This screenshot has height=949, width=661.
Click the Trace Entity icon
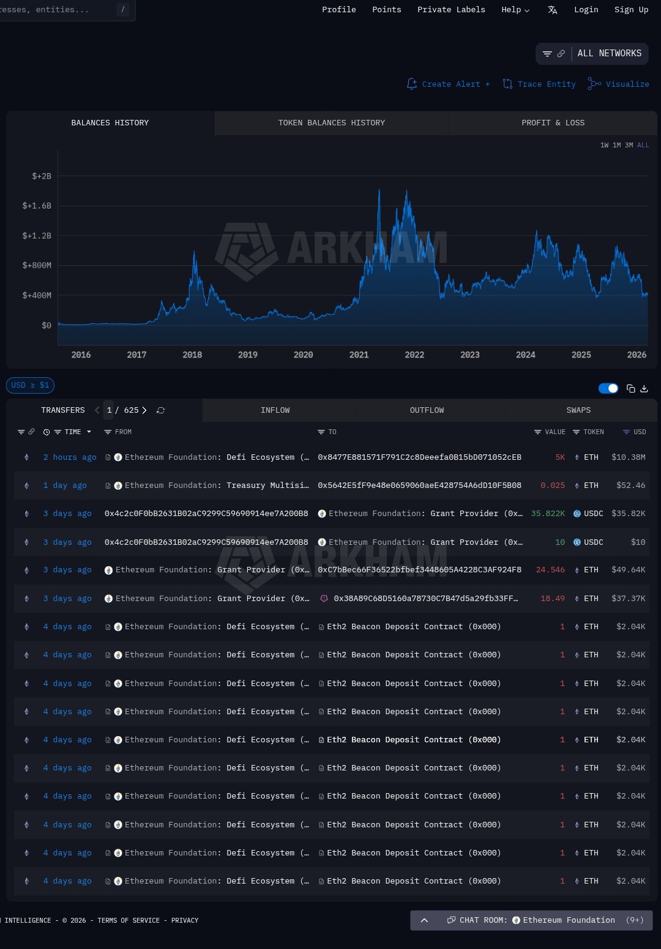click(507, 84)
